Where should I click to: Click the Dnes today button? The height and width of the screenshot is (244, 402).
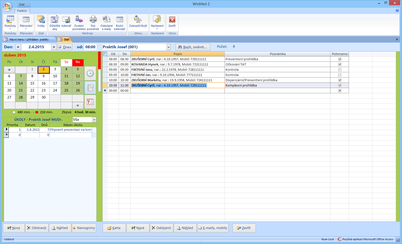click(65, 47)
